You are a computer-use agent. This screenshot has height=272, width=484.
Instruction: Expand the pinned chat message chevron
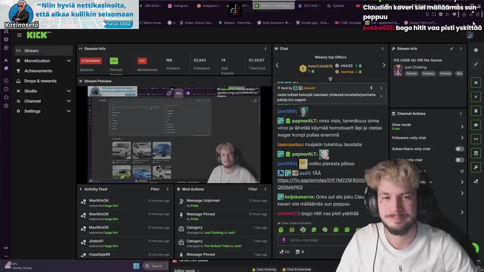tap(381, 96)
